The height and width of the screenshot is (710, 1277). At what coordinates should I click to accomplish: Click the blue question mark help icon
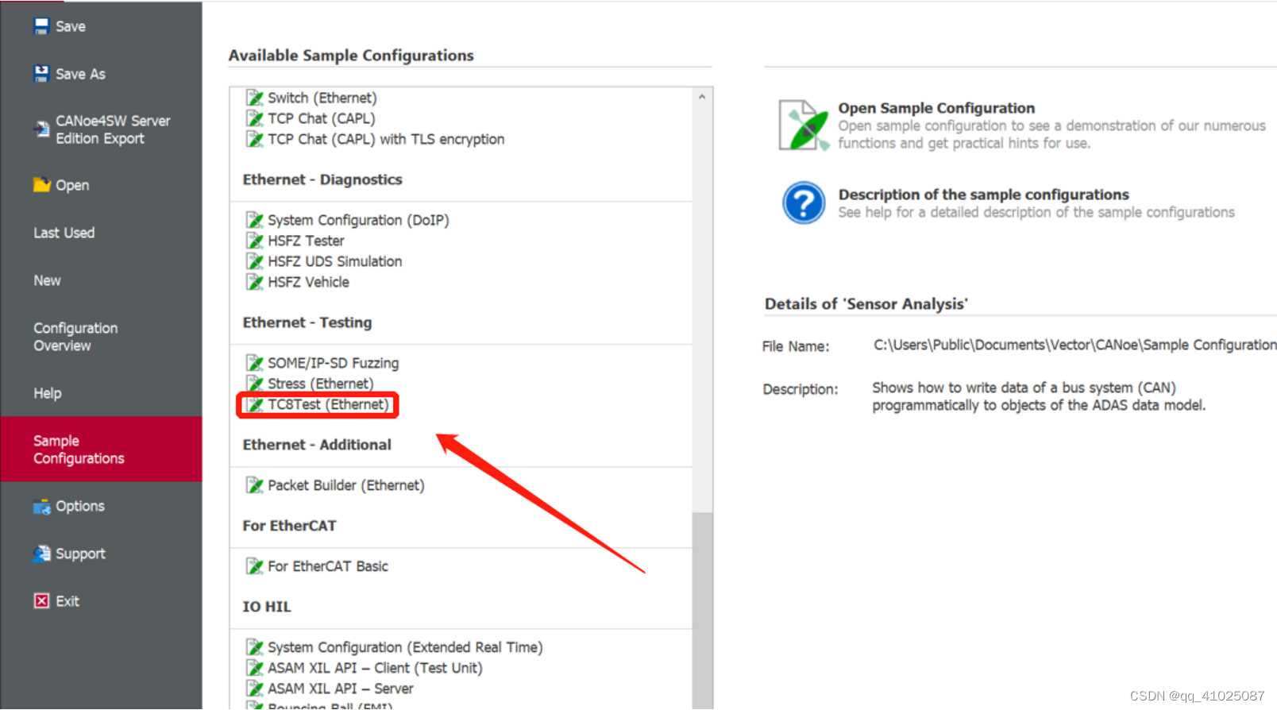[804, 203]
